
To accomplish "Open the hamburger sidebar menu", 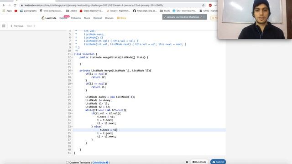I will pos(4,26).
